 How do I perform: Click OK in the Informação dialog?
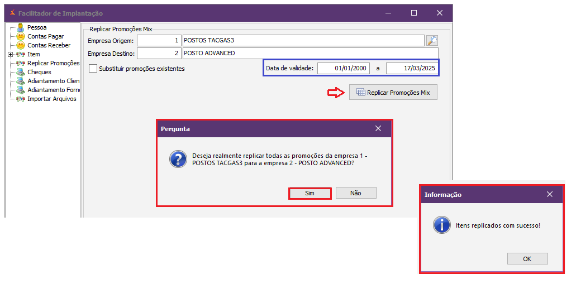point(527,259)
